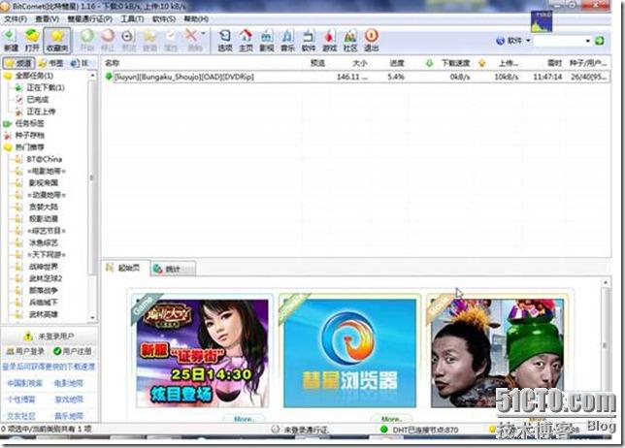Open the 软件 search category dropdown
Viewport: 625px width, 448px height.
(513, 41)
